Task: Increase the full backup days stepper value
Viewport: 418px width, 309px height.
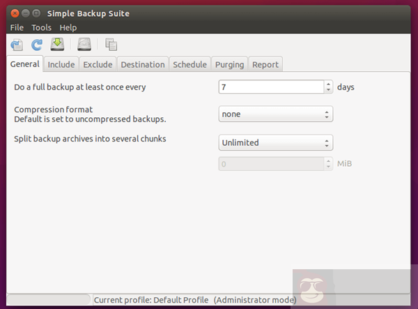Action: coord(328,84)
